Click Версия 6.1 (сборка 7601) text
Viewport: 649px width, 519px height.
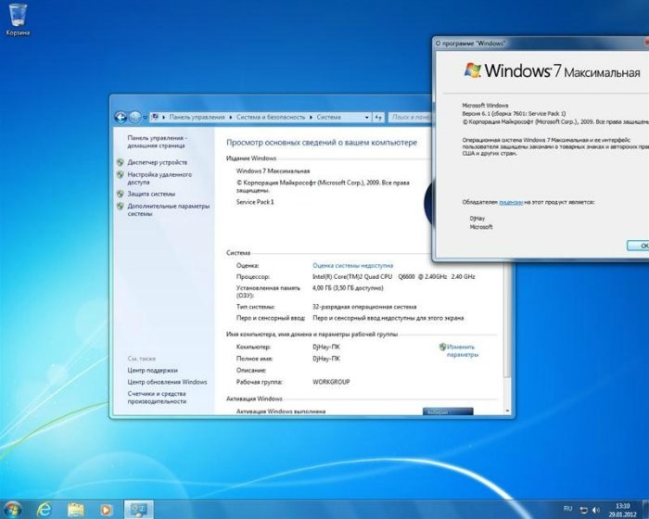pos(514,113)
